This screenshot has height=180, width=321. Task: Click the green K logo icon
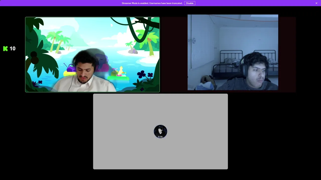coord(5,48)
